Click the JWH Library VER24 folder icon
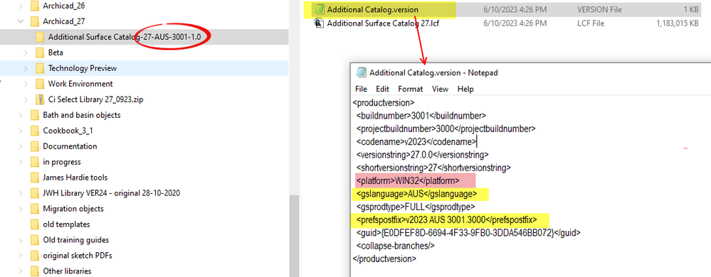This screenshot has width=711, height=277. click(x=34, y=193)
